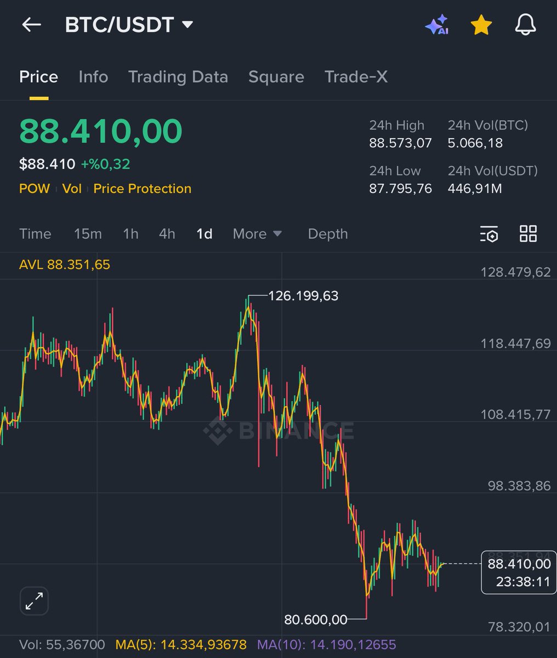The height and width of the screenshot is (658, 557).
Task: Open the Trade-X tab
Action: click(356, 77)
